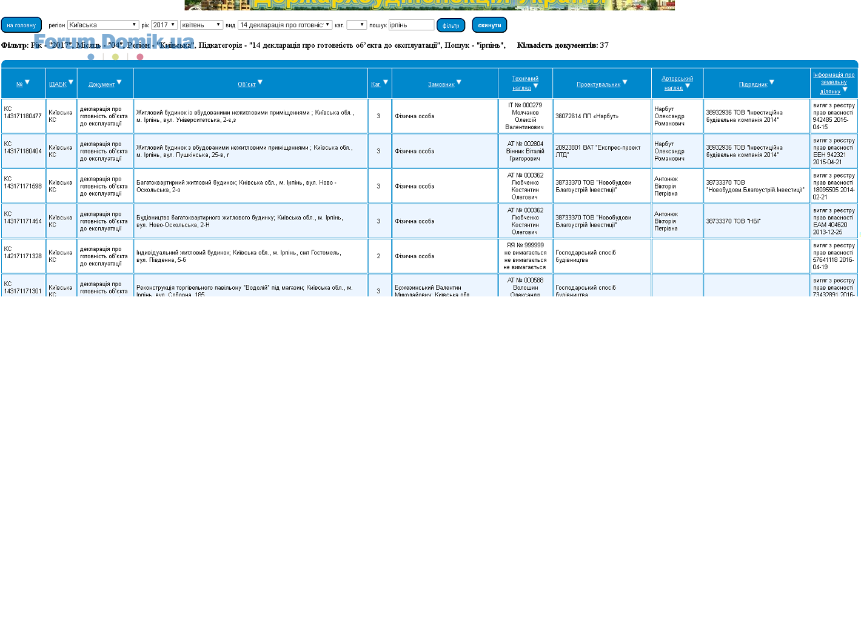Click the '№' column header link
The image size is (861, 637).
(19, 84)
